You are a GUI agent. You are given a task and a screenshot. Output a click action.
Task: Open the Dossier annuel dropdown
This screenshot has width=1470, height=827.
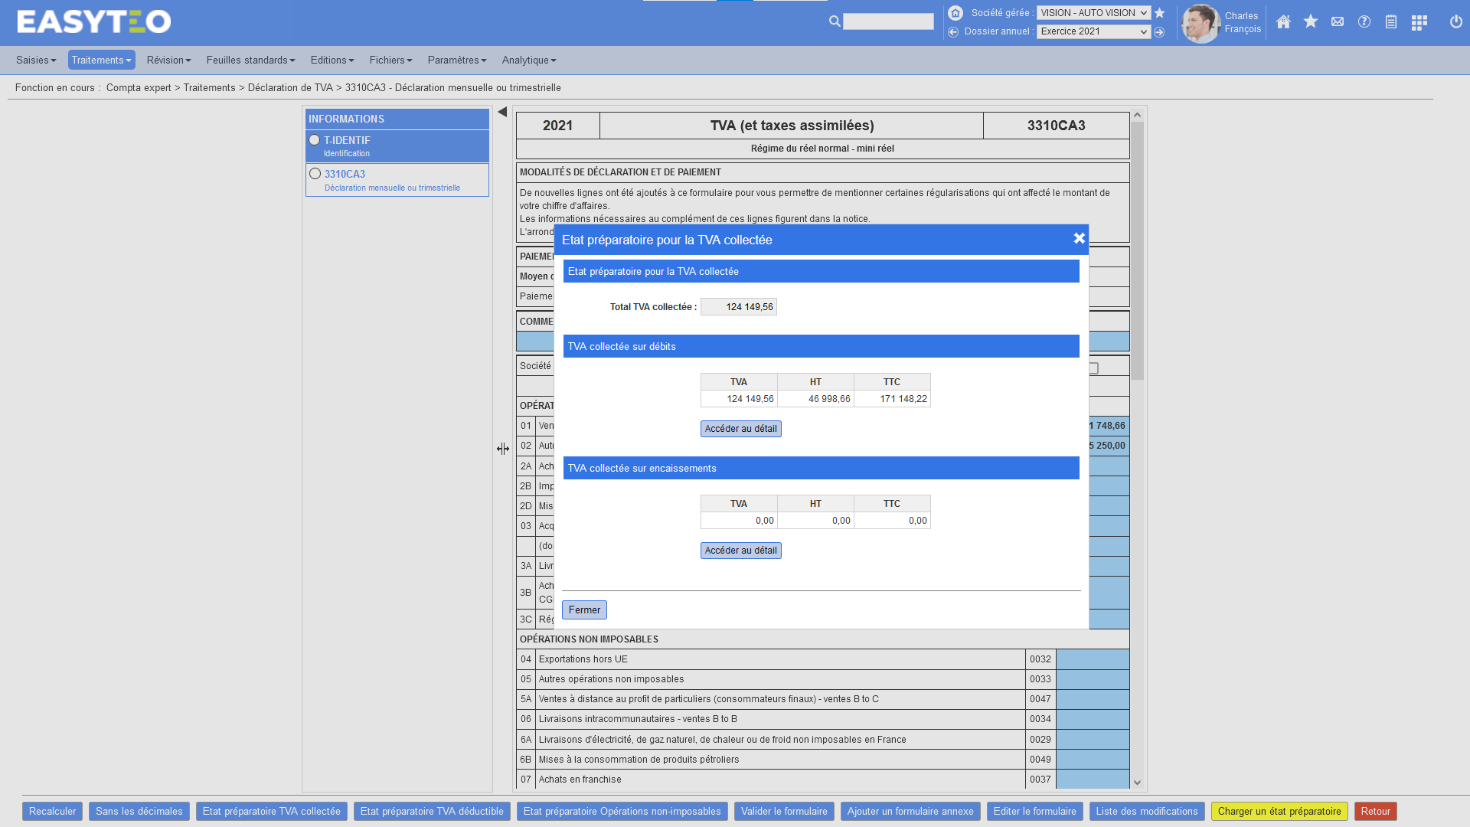tap(1093, 31)
